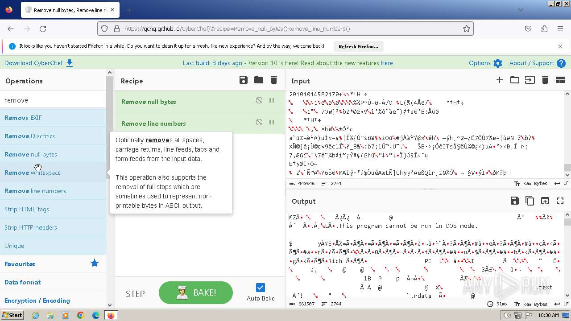Click the taskbar volume icon

[x=507, y=315]
